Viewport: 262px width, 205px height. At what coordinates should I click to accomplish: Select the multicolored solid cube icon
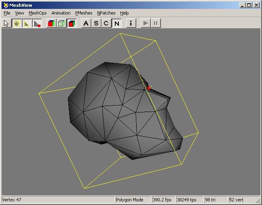51,23
